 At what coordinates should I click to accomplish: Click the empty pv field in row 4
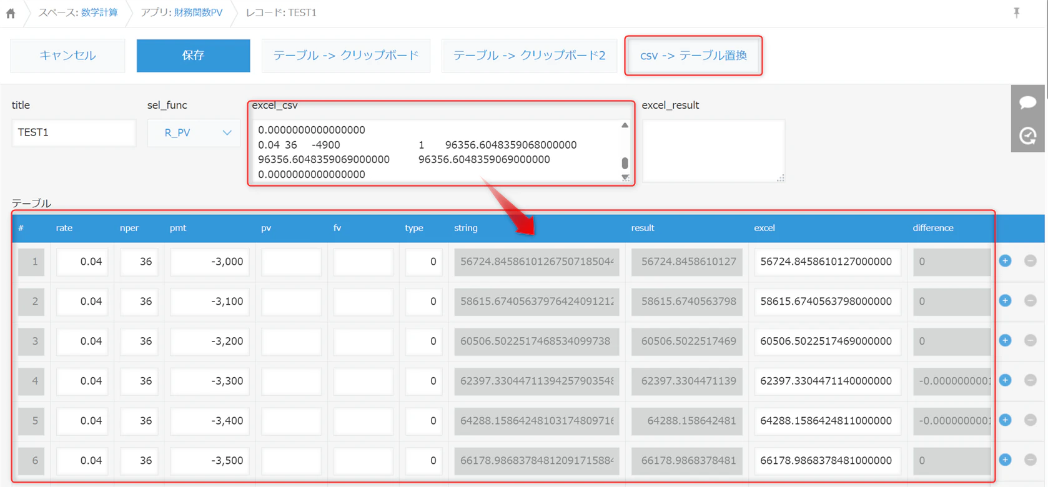click(x=292, y=381)
